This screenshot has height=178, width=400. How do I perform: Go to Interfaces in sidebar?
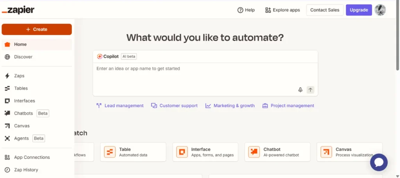point(24,101)
